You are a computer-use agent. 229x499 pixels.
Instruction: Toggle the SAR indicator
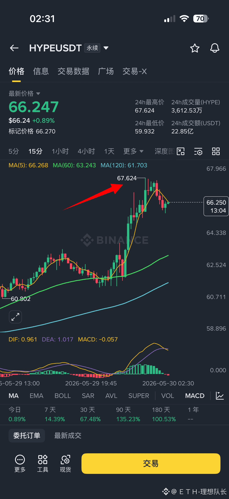pos(88,396)
